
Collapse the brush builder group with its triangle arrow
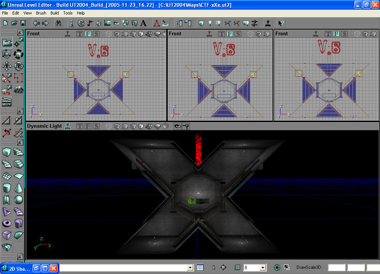20,142
